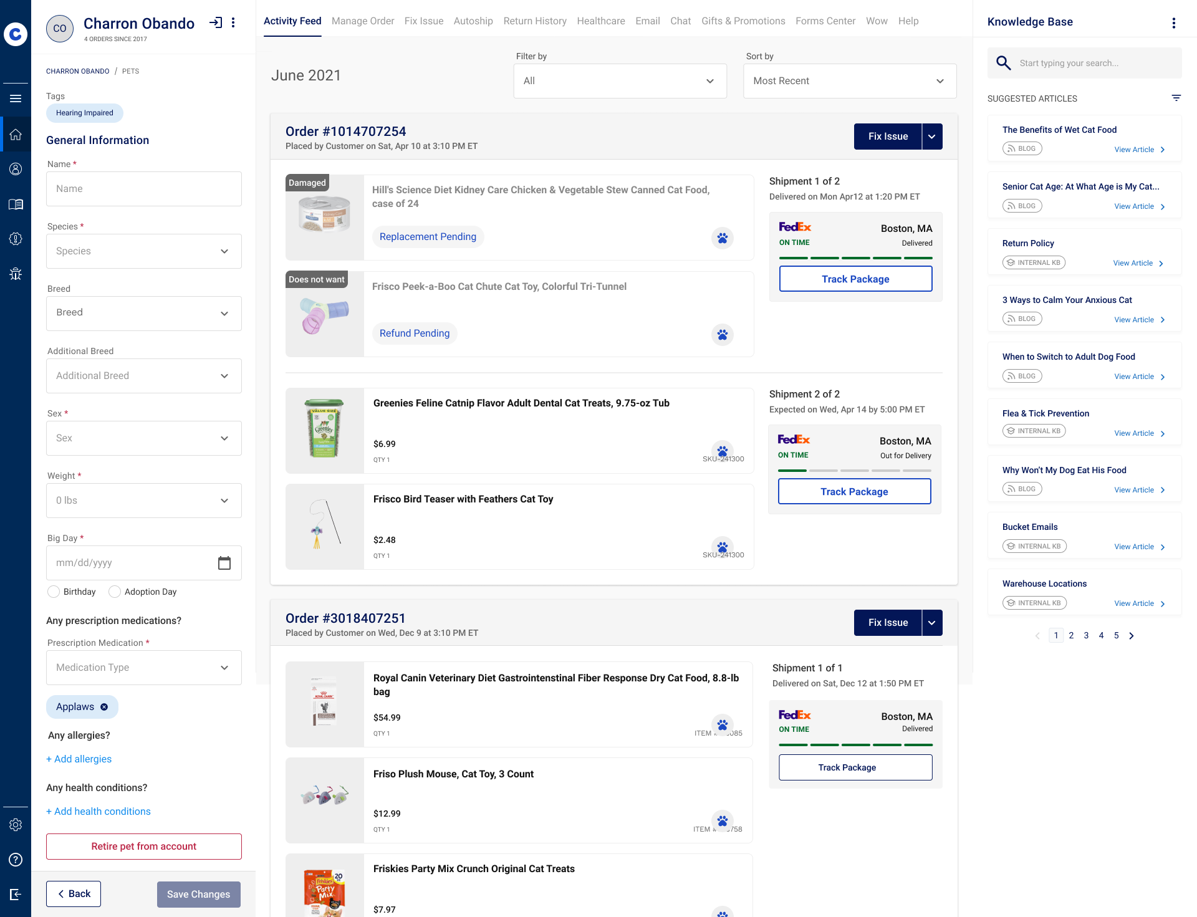Expand Fix Issue arrow for Order #3018407251
The image size is (1197, 917).
[x=932, y=623]
